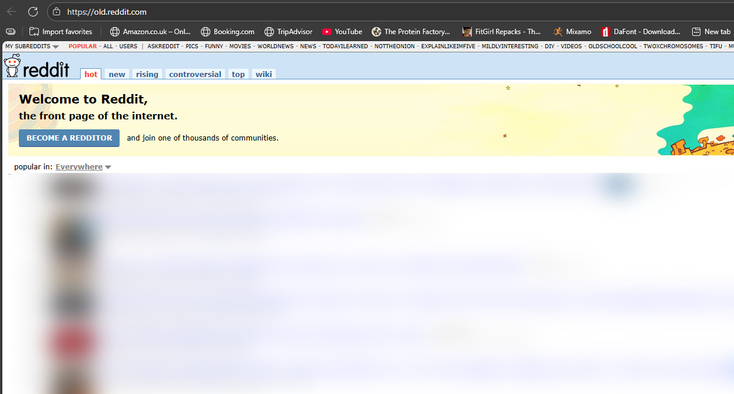Open the MOVIES subreddit link
The height and width of the screenshot is (394, 734).
(x=240, y=46)
